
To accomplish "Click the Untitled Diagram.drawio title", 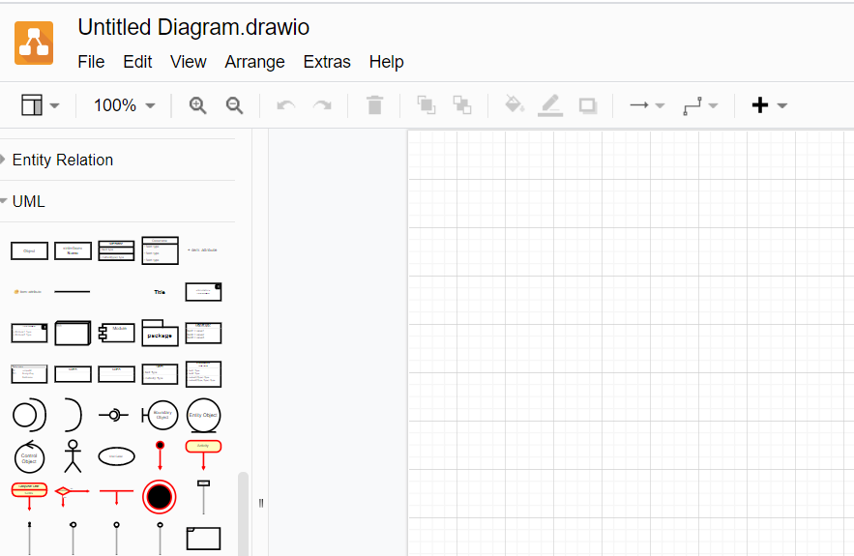I will tap(193, 27).
